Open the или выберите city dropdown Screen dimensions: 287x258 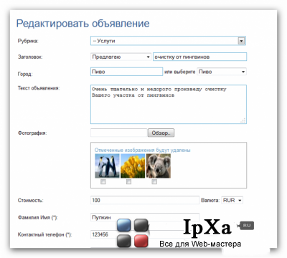coord(222,72)
